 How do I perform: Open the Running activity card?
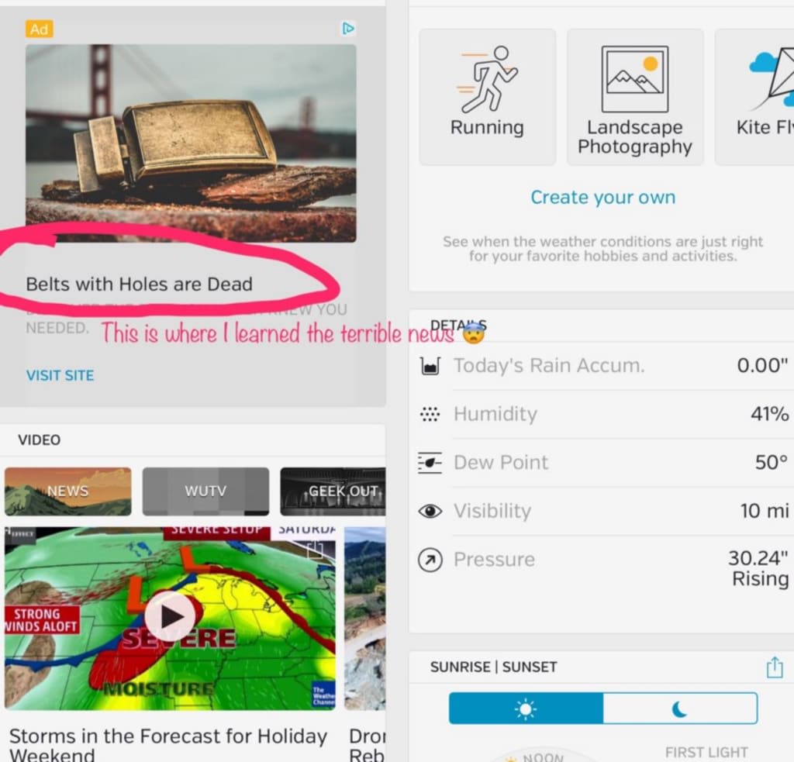[x=487, y=97]
